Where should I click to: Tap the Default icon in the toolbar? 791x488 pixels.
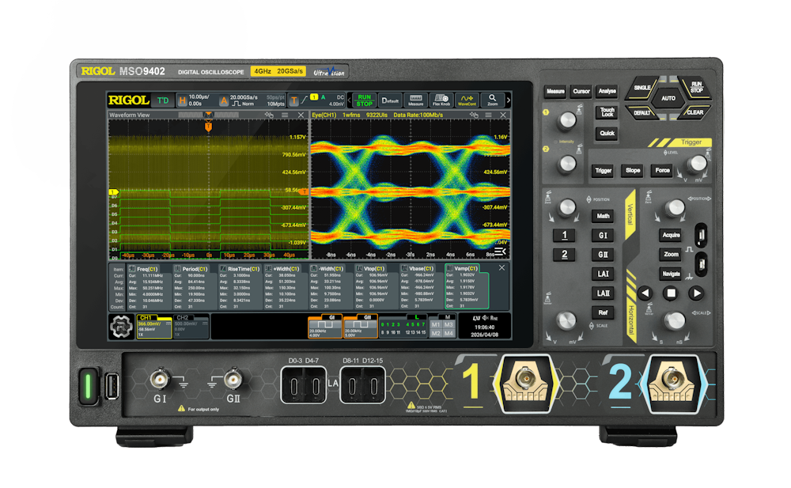click(390, 100)
